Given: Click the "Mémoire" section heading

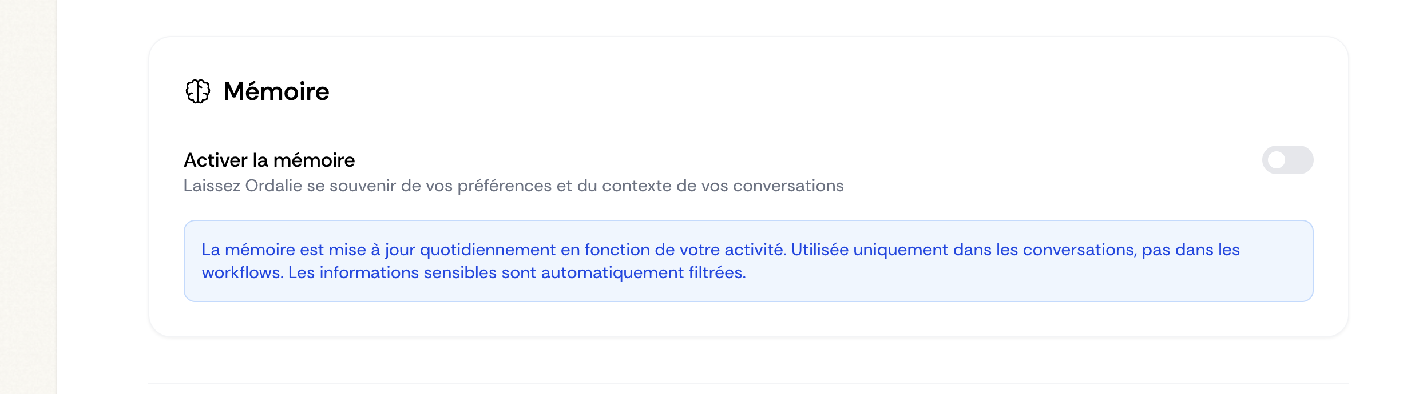Looking at the screenshot, I should [276, 91].
